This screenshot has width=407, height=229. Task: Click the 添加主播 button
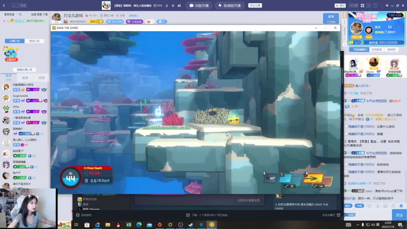255,5
